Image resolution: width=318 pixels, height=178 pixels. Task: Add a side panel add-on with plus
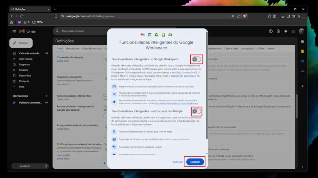[302, 86]
